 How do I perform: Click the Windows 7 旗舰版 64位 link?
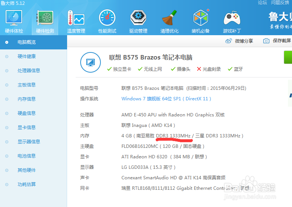pos(166,99)
